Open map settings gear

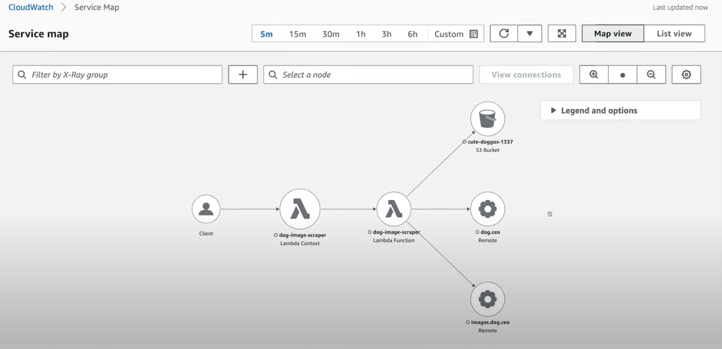[x=686, y=74]
